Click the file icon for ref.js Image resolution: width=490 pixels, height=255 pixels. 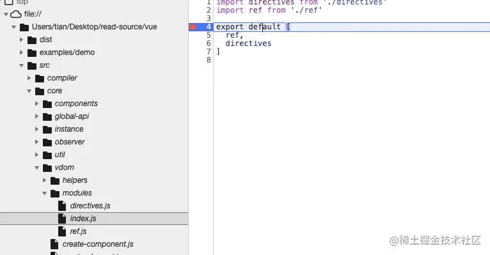click(62, 231)
